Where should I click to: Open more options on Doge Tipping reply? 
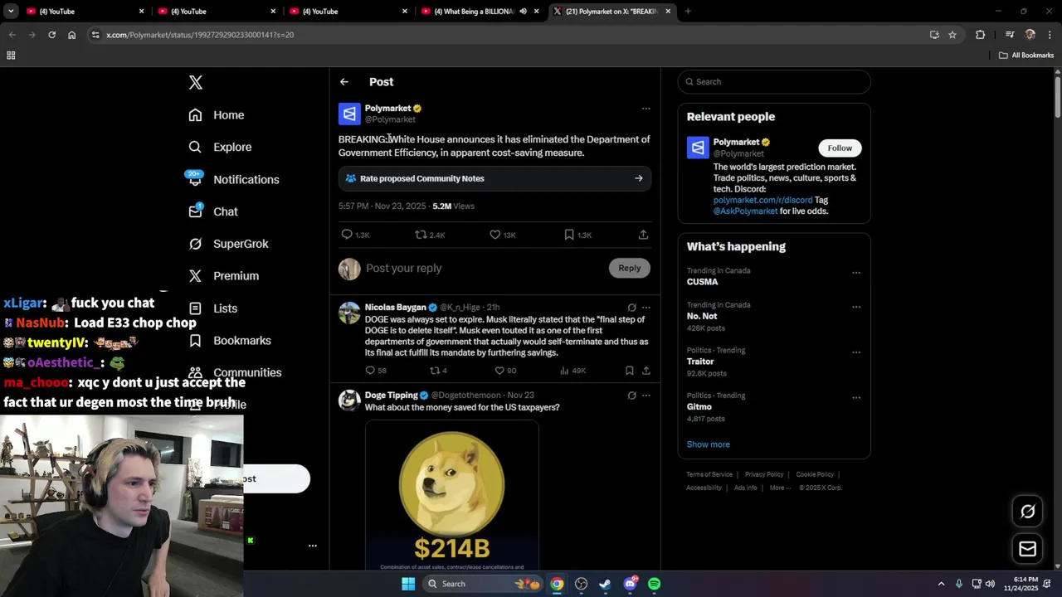coord(645,396)
